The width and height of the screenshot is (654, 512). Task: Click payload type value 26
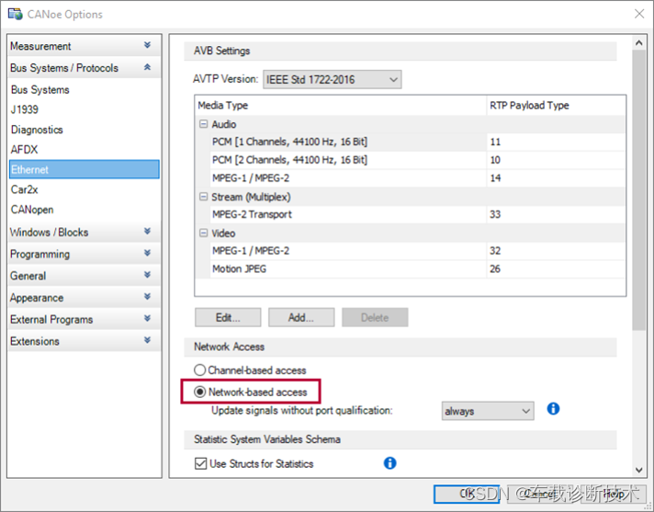pos(495,268)
